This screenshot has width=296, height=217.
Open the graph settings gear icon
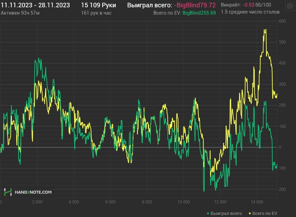(x=290, y=6)
